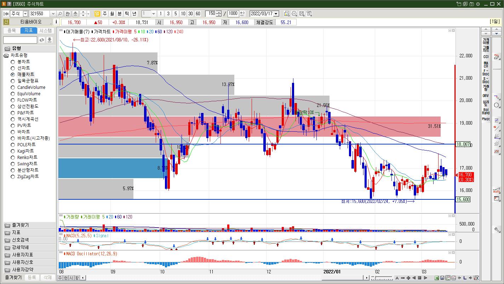Click the download icon beside indicator search box
The width and height of the screenshot is (504, 284).
[50, 40]
